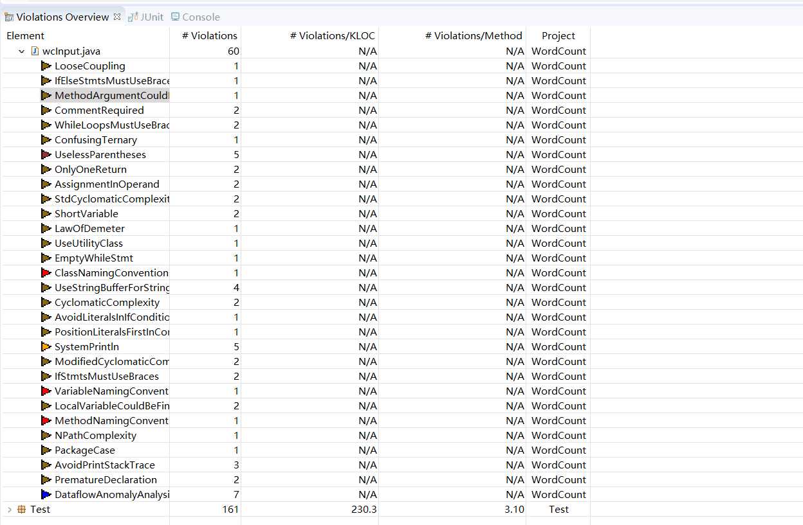Select the StdCyclomaticComplexity violation row
The image size is (803, 525).
tap(296, 199)
